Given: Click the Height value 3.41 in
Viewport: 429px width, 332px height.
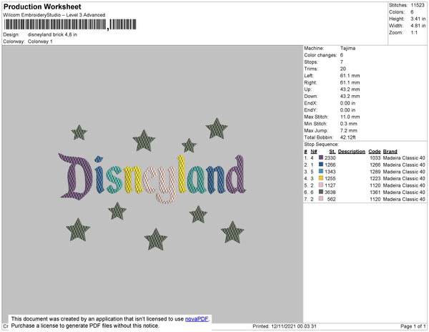Looking at the screenshot, I should pos(418,19).
